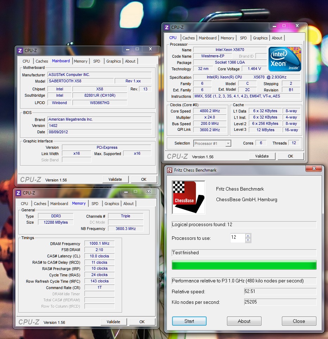Click the Processors to use input field
328x339 pixels.
pos(238,238)
